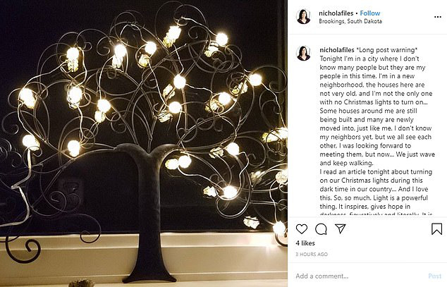Click the lit wire tree photo
The height and width of the screenshot is (287, 447).
click(144, 143)
